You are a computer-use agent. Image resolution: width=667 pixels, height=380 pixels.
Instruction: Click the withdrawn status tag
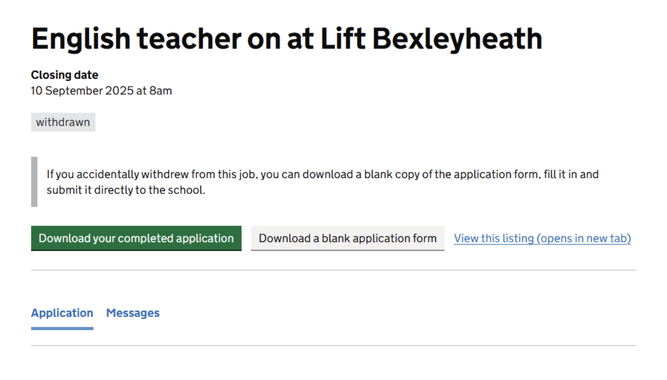(x=63, y=122)
